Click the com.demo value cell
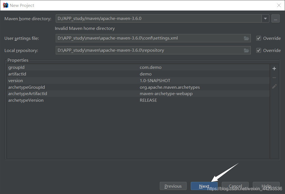 click(150, 67)
